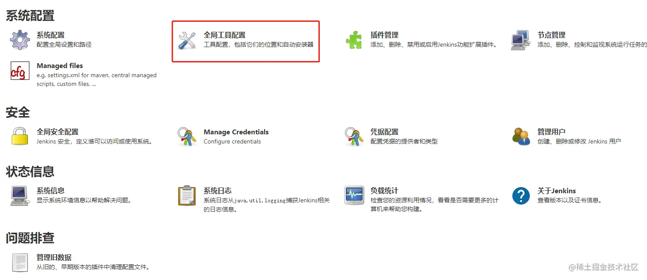Image resolution: width=647 pixels, height=280 pixels.
Task: Click the keys icon beside Manage Credentials
Action: [x=187, y=137]
